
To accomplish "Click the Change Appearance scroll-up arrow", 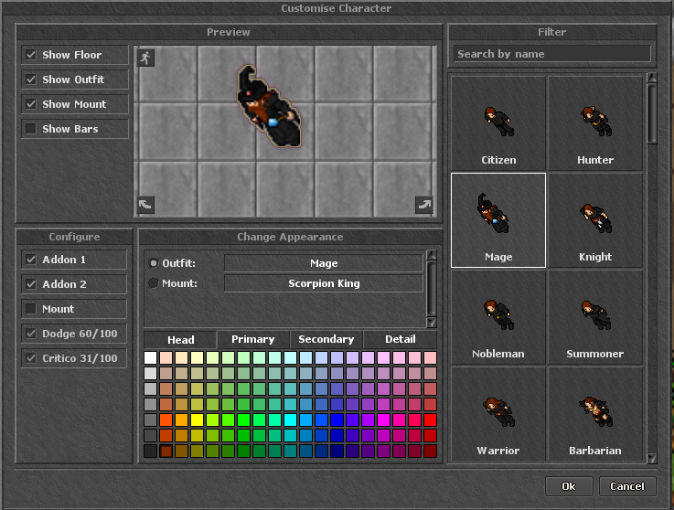I will 432,255.
